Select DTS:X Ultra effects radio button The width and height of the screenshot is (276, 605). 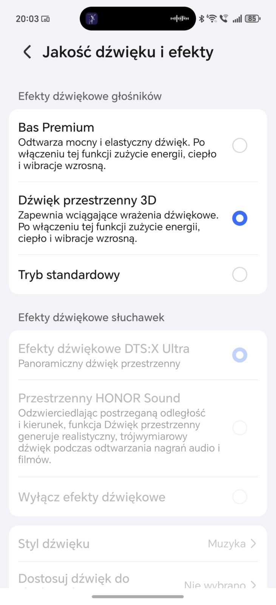tap(239, 355)
